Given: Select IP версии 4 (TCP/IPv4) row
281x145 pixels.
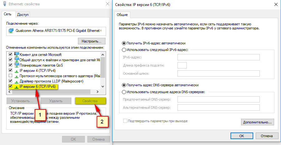Looking at the screenshot, I should tap(54, 70).
